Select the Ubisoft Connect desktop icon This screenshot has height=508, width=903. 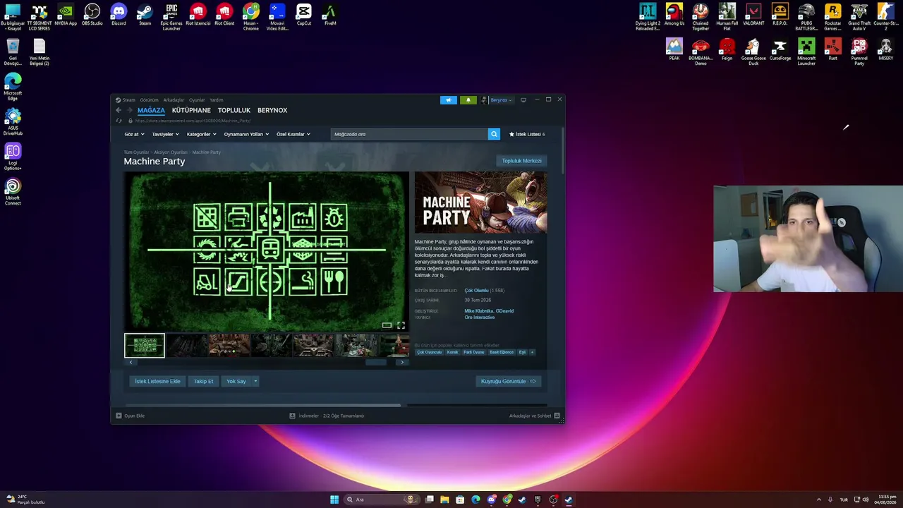13,192
